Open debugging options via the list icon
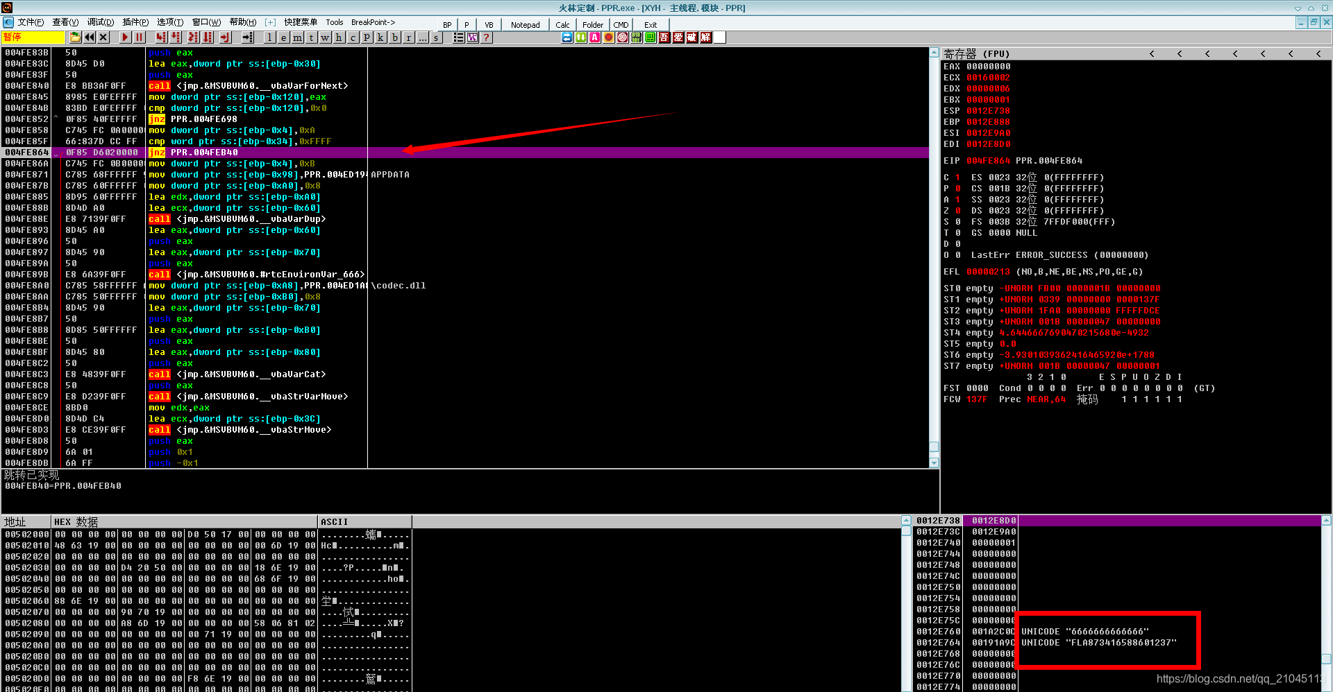Image resolution: width=1333 pixels, height=692 pixels. tap(458, 37)
